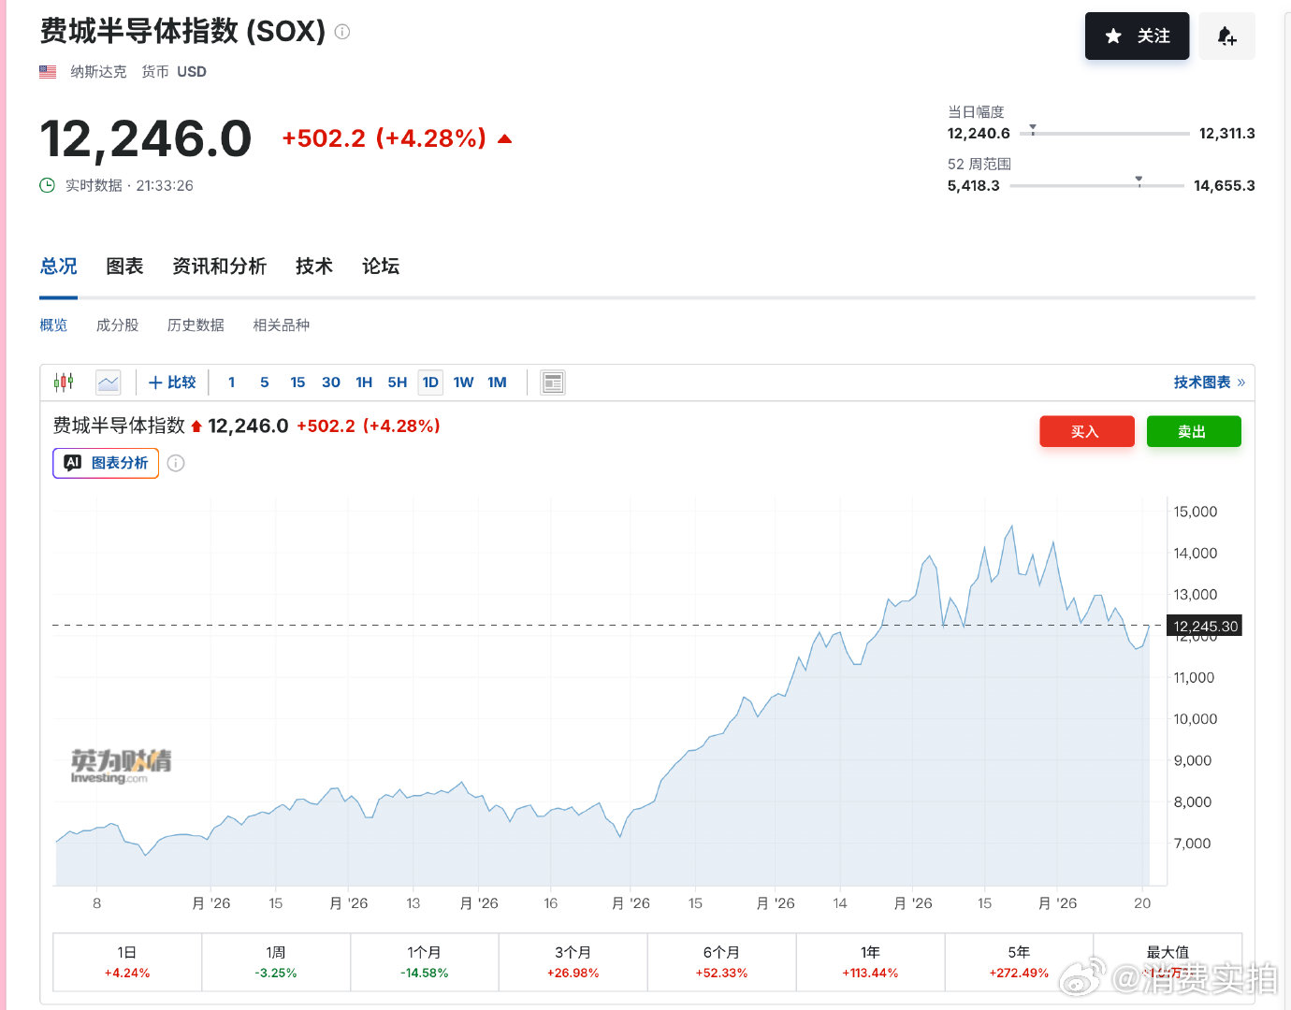
Task: Open 技术图表 link
Action: tap(1209, 382)
